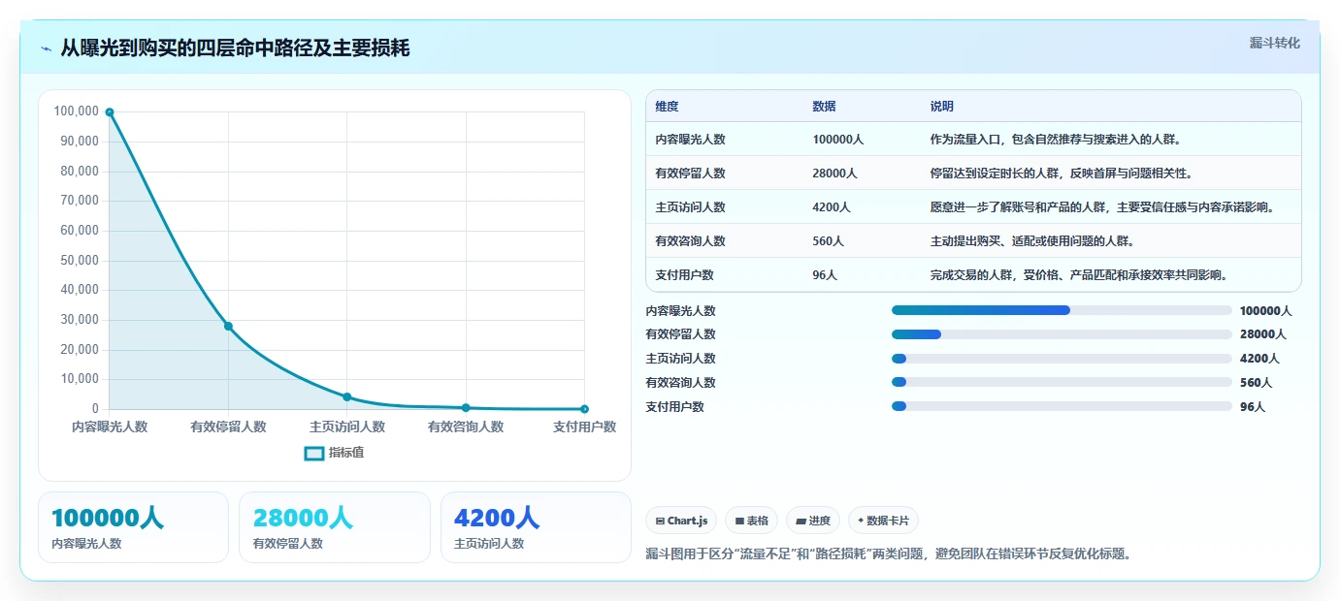The width and height of the screenshot is (1340, 601).
Task: Click the page title 从曝光到购买的四层命中路径及主要损耗
Action: click(235, 48)
